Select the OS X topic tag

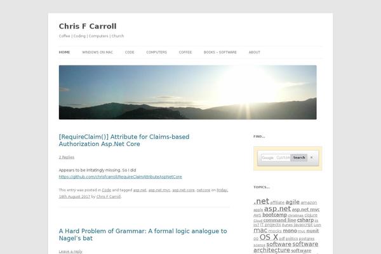click(x=269, y=237)
